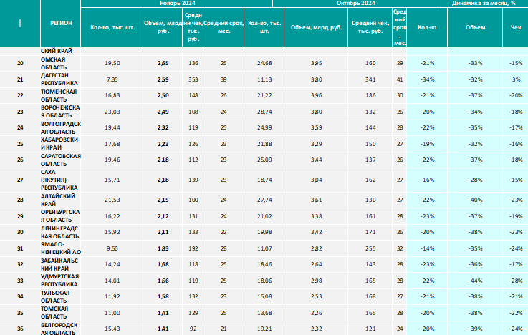Screen dimensions: 528x335
Task: Select Dagestan check change 3%
Action: tap(517, 79)
